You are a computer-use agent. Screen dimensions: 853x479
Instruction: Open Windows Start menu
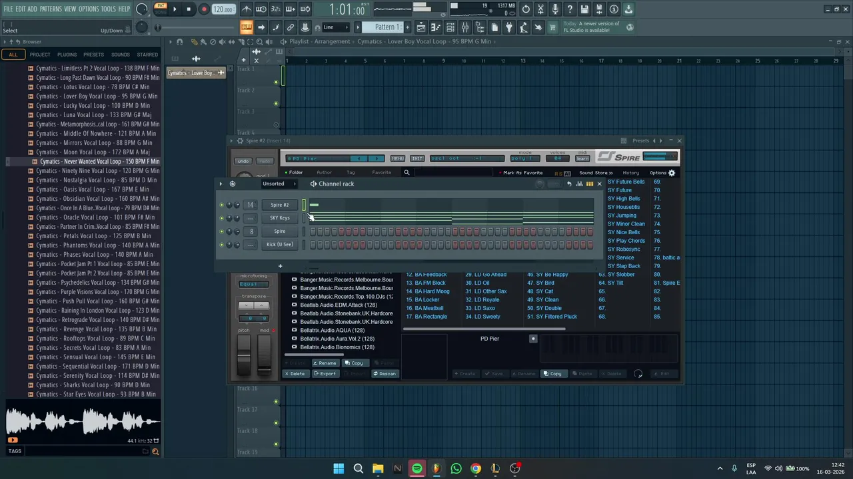click(x=339, y=468)
